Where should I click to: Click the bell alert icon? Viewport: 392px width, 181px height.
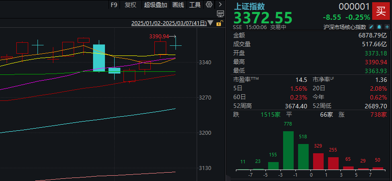click(x=379, y=27)
